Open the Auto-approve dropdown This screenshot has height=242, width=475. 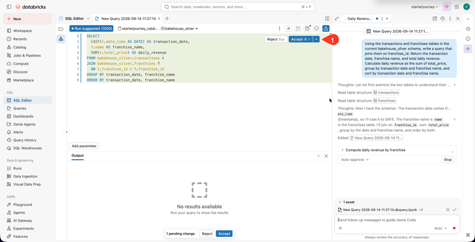pyautogui.click(x=355, y=159)
